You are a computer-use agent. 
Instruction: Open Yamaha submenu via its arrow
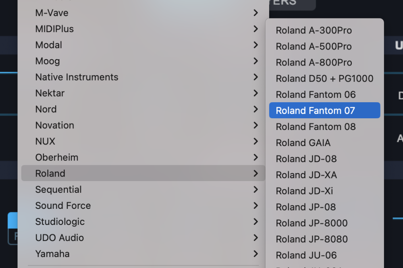(x=256, y=254)
